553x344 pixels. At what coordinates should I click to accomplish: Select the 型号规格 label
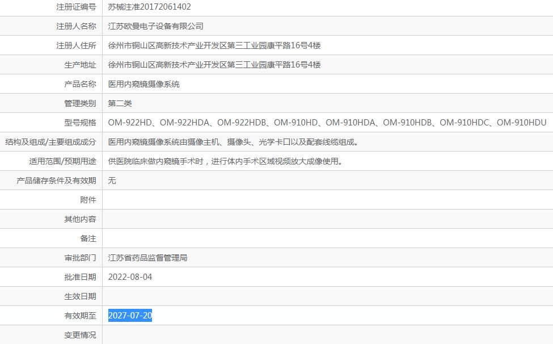point(80,123)
